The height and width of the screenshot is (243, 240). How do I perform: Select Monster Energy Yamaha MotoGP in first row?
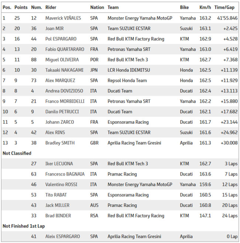(x=140, y=18)
